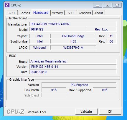Click the OK button
The image size is (127, 120).
coord(110,111)
